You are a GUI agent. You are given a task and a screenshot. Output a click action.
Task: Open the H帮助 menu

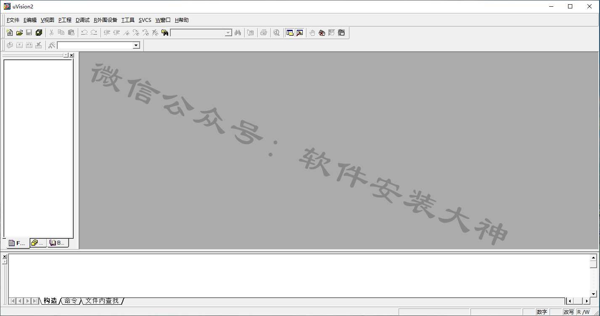pyautogui.click(x=182, y=20)
